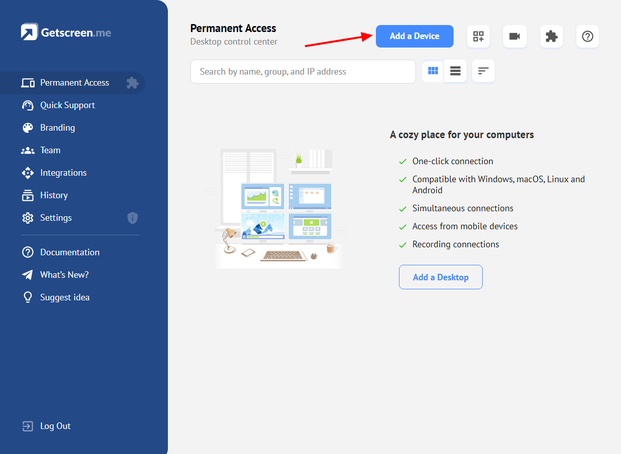Click the Log Out exit icon
The image size is (621, 454).
pos(28,426)
